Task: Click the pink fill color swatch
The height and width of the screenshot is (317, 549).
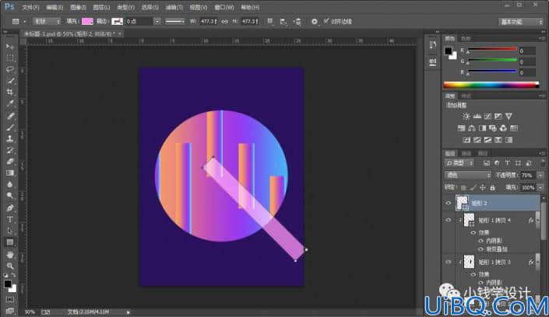Action: 87,22
